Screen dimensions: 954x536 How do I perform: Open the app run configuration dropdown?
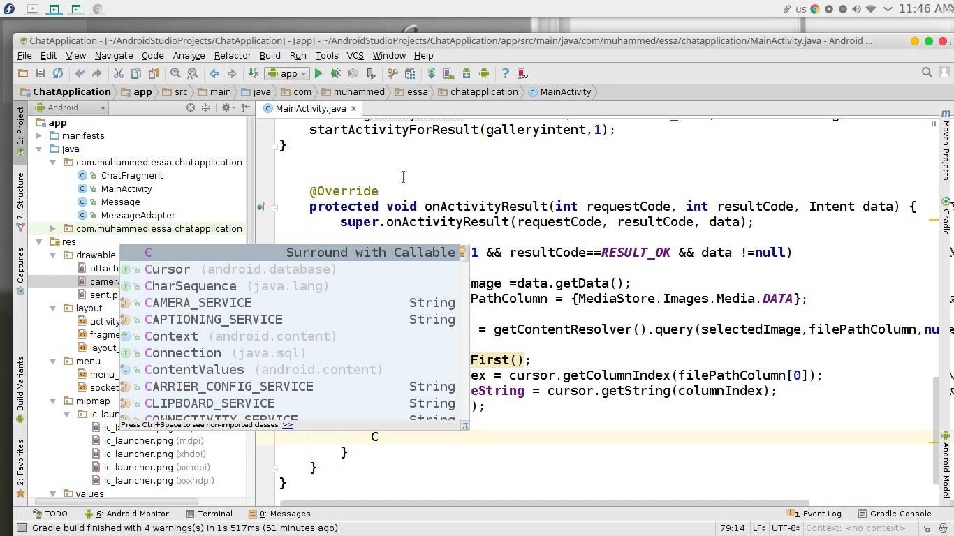[286, 73]
